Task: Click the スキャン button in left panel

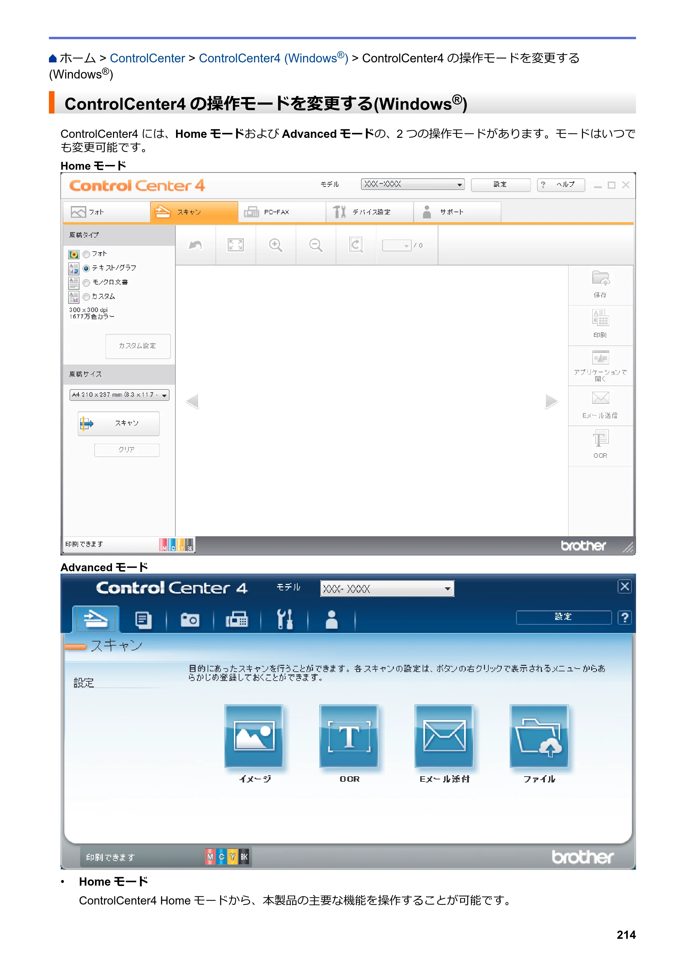Action: coord(119,423)
